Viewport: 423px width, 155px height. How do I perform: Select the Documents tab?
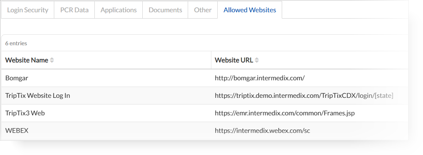click(x=165, y=10)
